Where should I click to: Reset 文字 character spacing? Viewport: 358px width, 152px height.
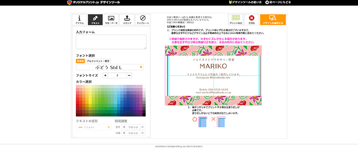[133, 127]
